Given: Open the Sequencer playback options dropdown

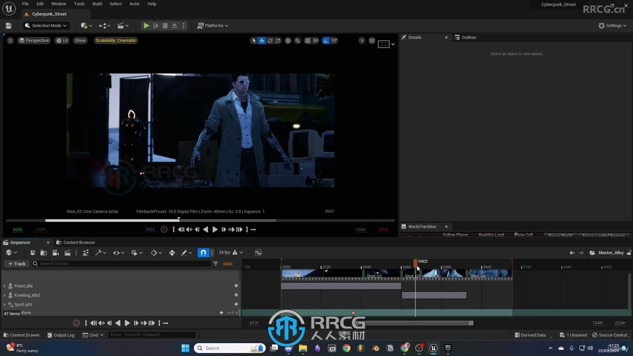Looking at the screenshot, I should point(136,253).
